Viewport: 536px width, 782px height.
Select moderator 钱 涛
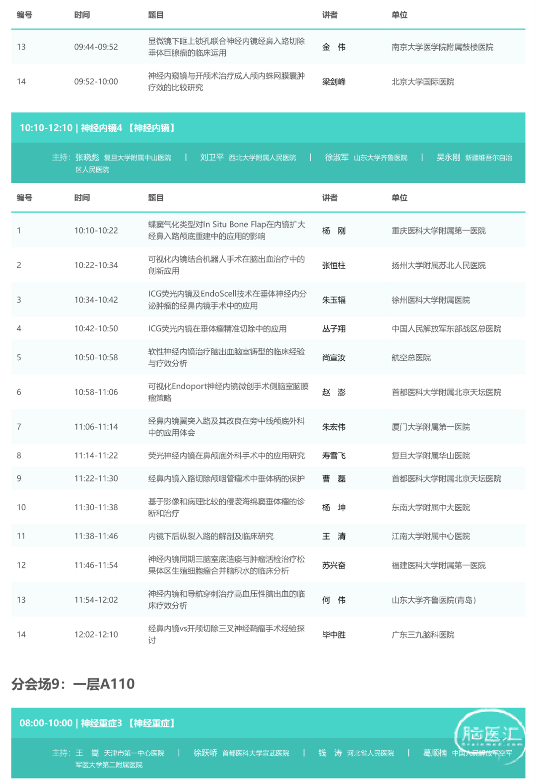click(x=330, y=753)
